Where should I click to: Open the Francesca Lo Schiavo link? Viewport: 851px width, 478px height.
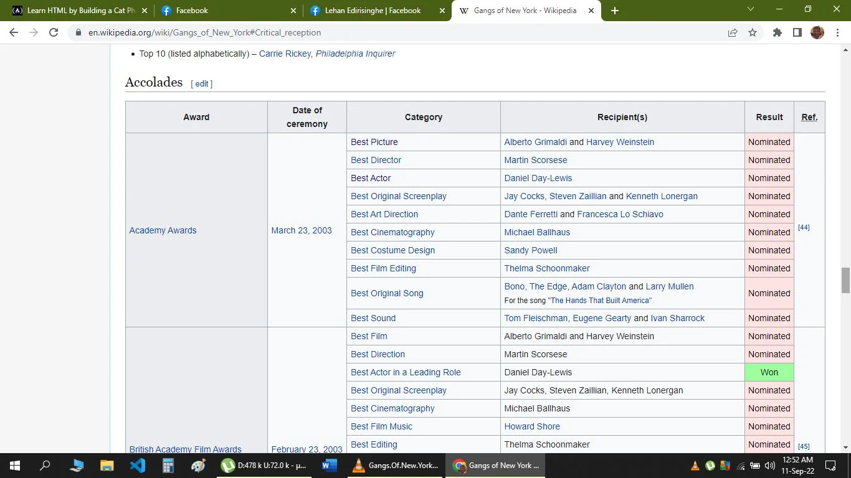click(620, 214)
